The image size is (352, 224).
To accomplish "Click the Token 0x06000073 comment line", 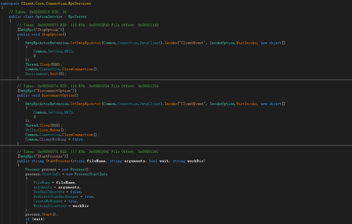I will (88, 25).
